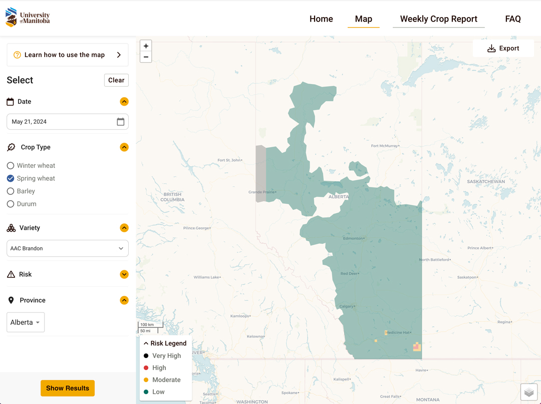Click the Province location pin icon

tap(11, 300)
